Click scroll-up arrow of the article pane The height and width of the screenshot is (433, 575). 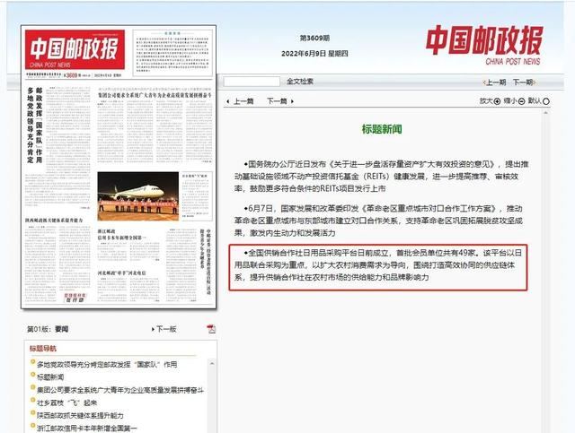coord(545,113)
